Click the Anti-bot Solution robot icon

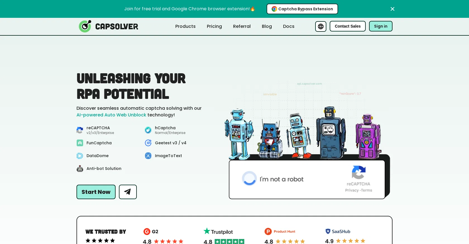(x=80, y=169)
